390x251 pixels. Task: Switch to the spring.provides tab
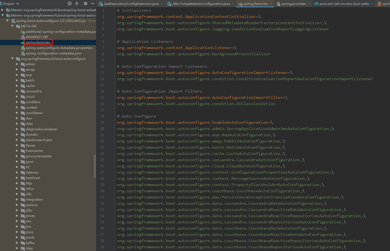pos(293,4)
